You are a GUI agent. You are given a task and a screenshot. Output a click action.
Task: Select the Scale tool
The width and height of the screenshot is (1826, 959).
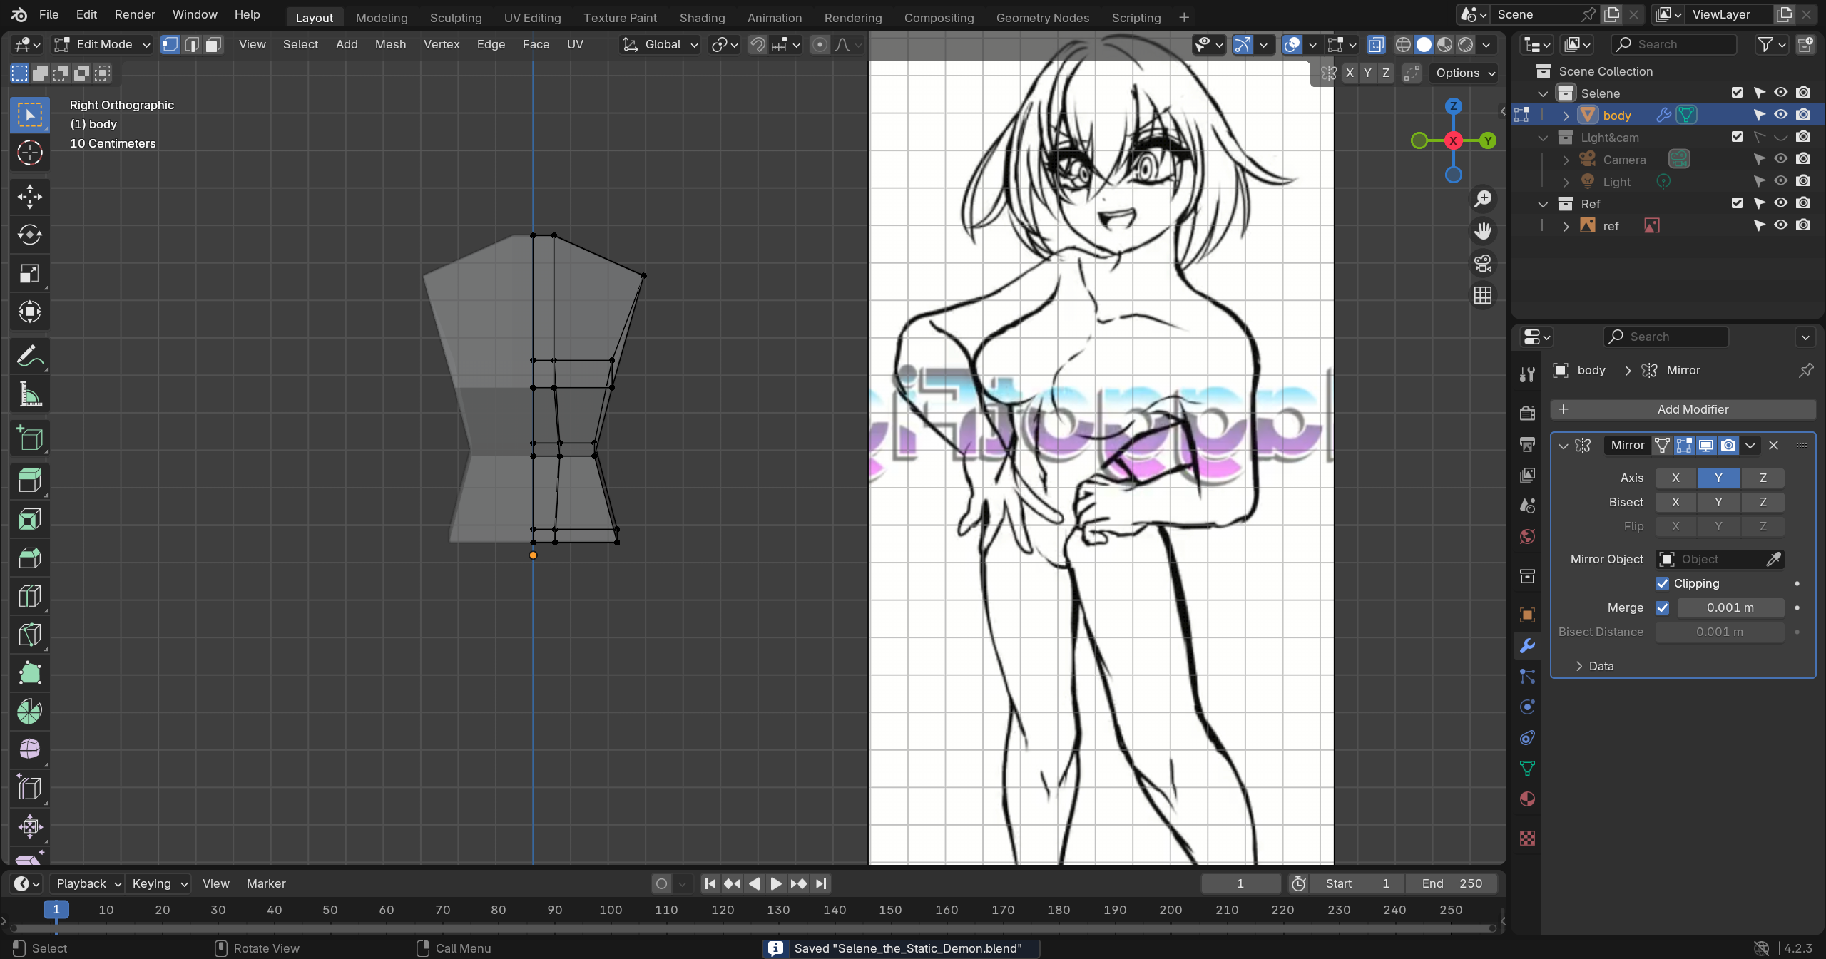point(29,274)
